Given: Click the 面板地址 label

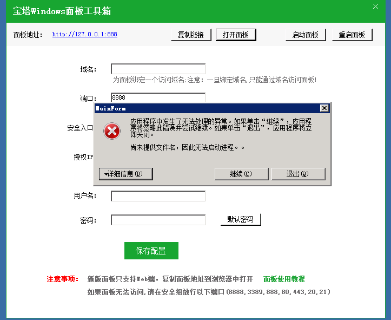Looking at the screenshot, I should click(28, 35).
